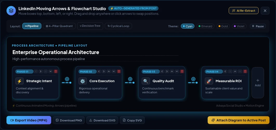Move Phase 01 box left arrow
The image size is (276, 130).
(x=36, y=71)
